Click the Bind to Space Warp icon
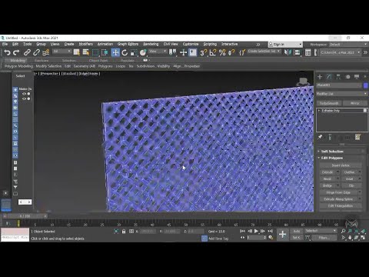Viewport: 369px width, 277px height. 45,52
